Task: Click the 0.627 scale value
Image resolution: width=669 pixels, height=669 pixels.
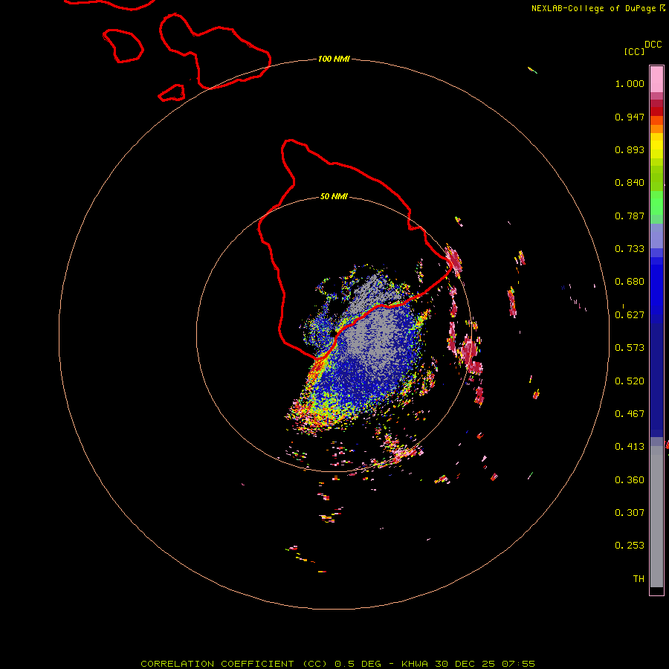Action: [630, 315]
